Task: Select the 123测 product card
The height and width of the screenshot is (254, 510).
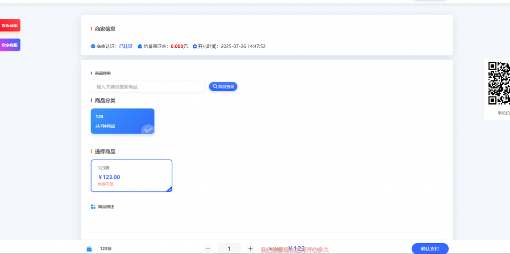Action: [x=131, y=175]
